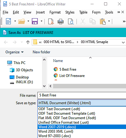Select '000 HTML to SVG...' path segment
This screenshot has height=138, width=126.
pyautogui.click(x=59, y=42)
